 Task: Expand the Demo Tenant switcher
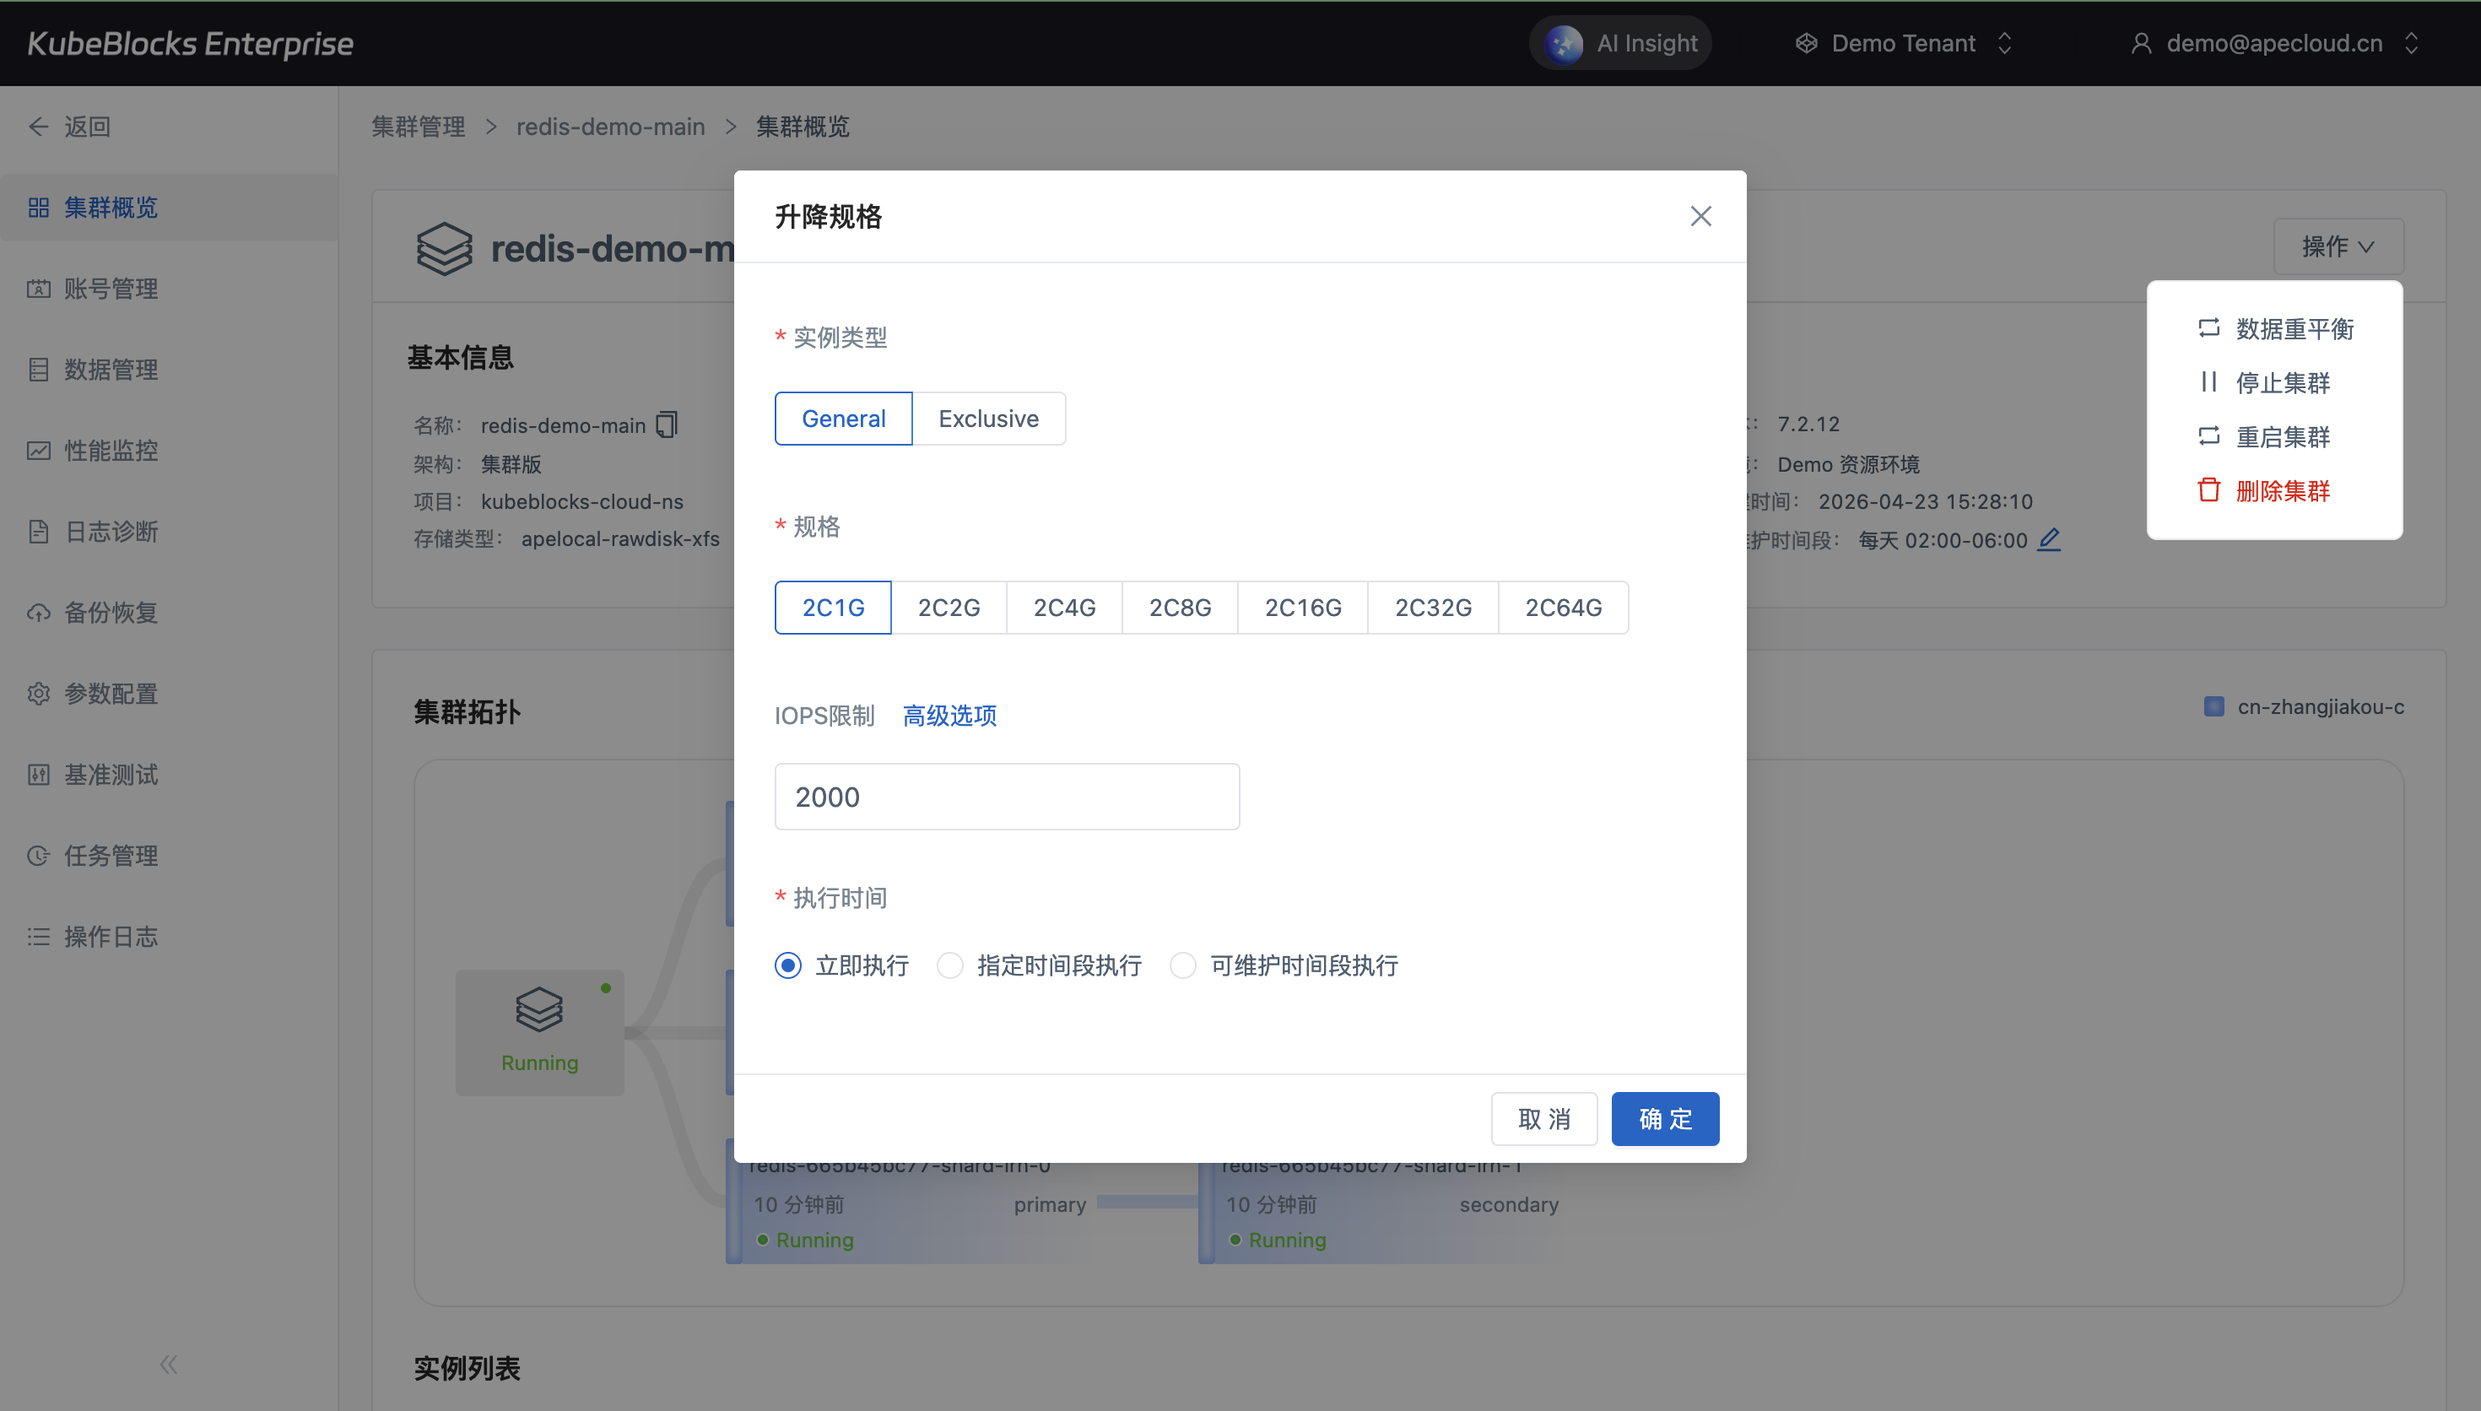[x=1904, y=44]
